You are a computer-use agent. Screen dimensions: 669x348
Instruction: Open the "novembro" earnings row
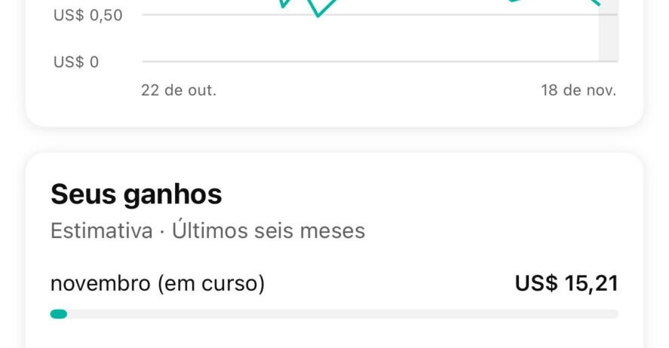[x=100, y=284]
